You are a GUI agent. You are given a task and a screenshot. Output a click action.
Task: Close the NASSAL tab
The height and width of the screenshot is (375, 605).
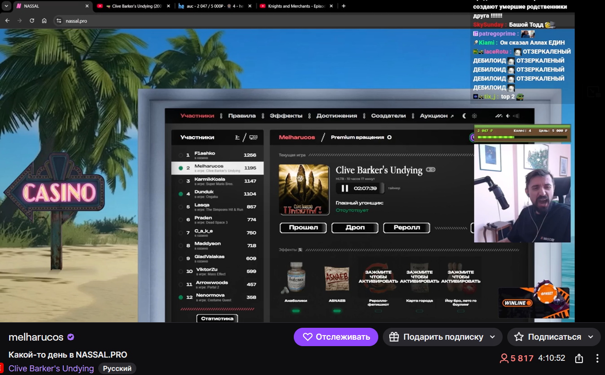[87, 6]
